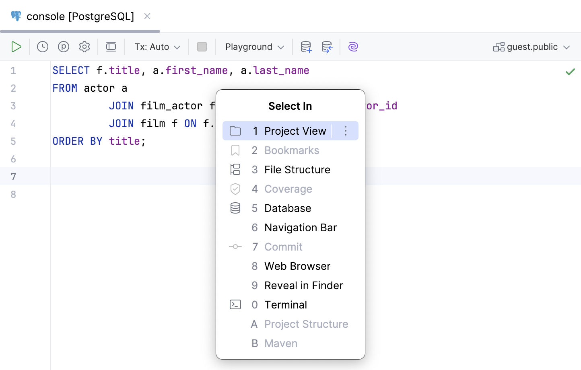Select the Database entry in Select In popup
581x370 pixels.
pos(287,208)
